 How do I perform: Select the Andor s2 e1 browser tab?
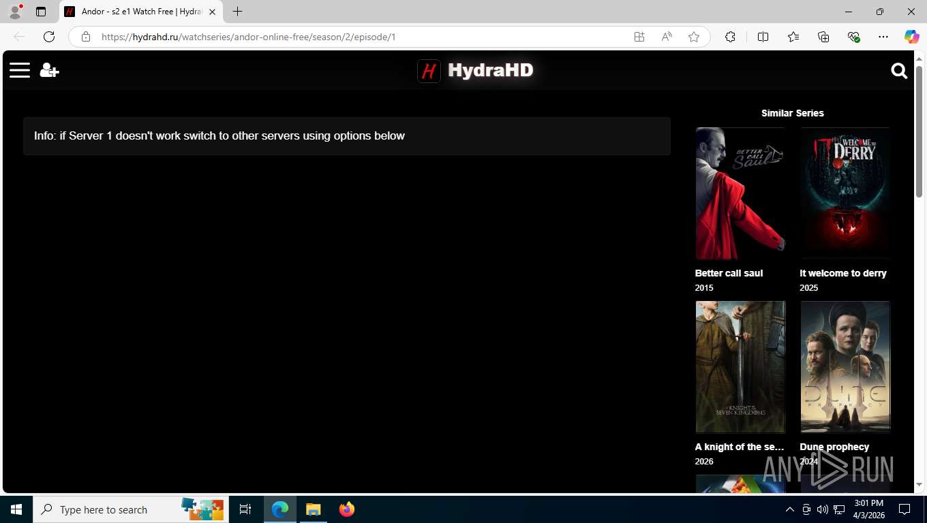(x=141, y=12)
